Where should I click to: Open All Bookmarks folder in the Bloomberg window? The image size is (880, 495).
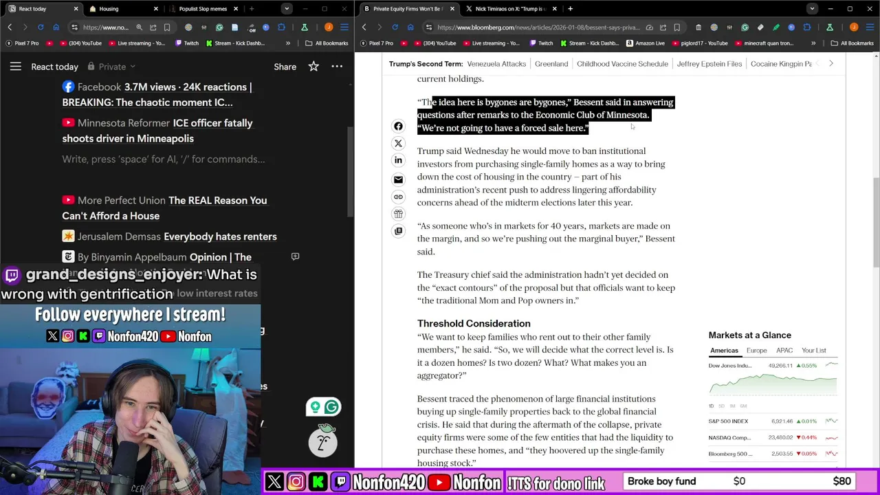click(x=852, y=43)
